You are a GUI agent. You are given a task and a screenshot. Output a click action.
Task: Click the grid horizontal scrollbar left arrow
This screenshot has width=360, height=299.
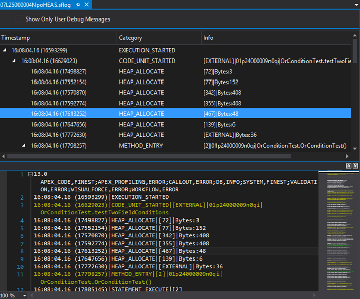[x=3, y=156]
